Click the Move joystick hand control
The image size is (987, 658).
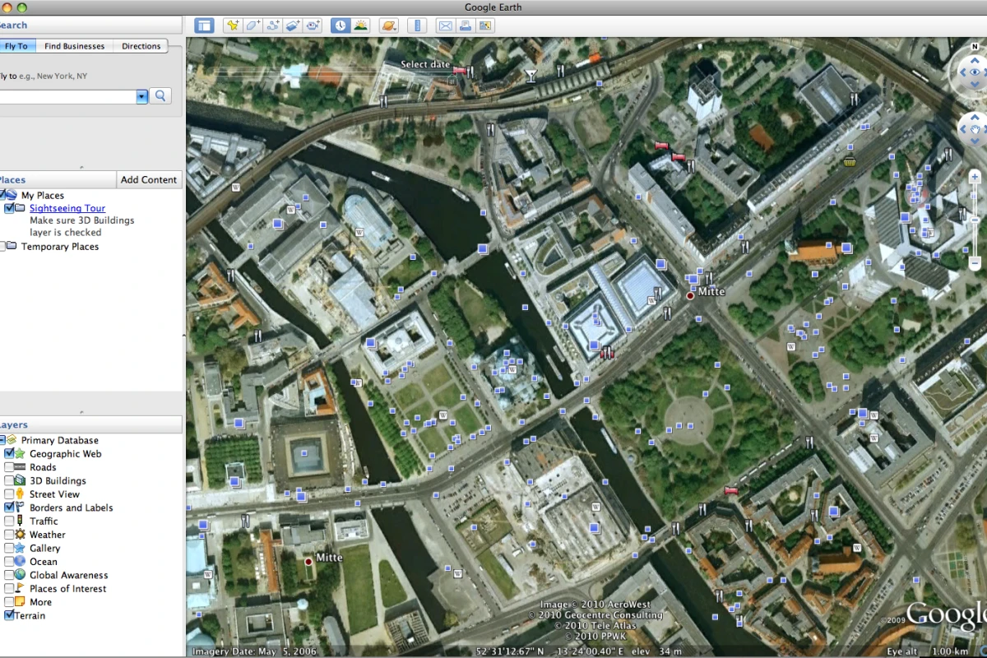click(x=975, y=129)
